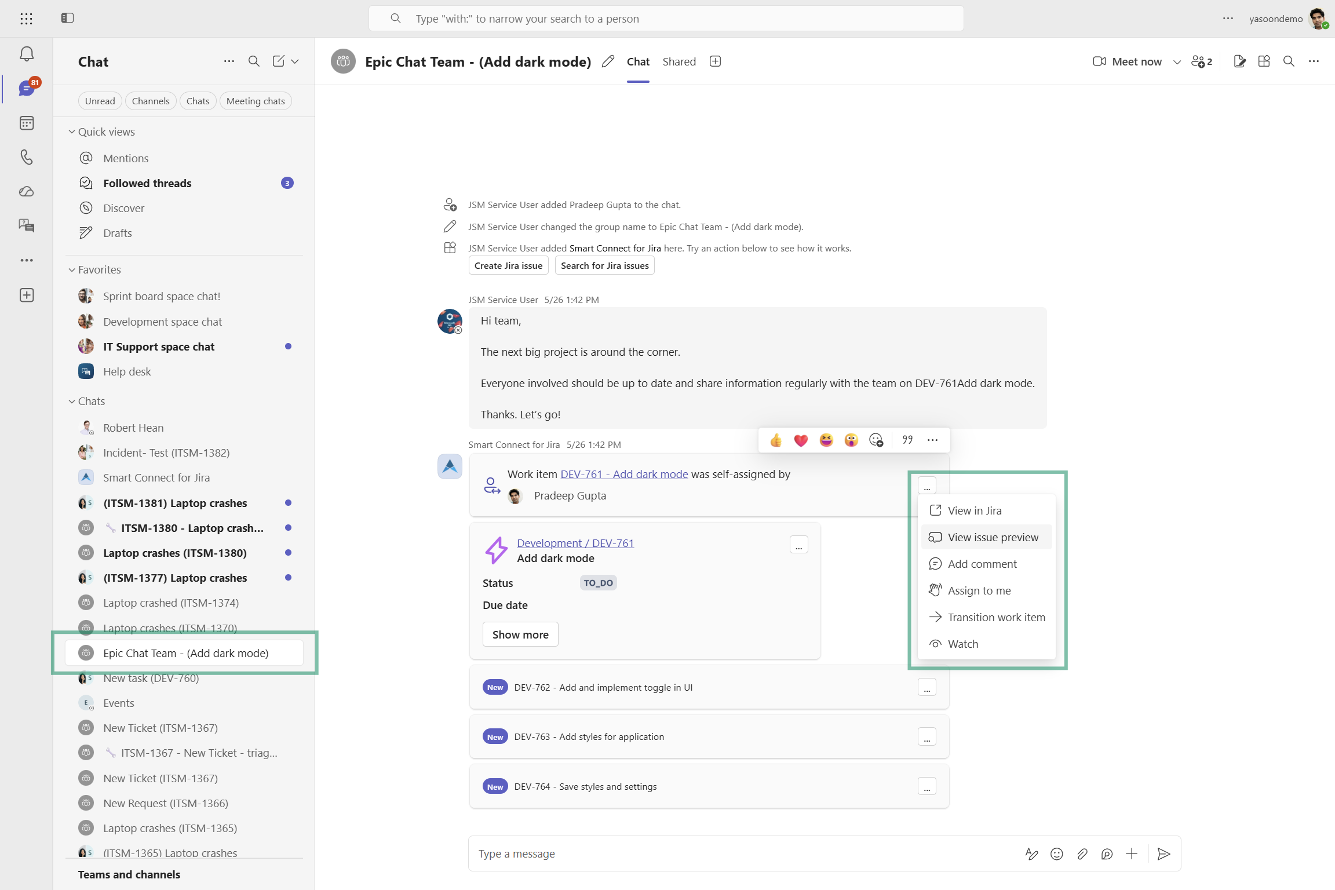
Task: Filter by Meeting chats
Action: (256, 101)
